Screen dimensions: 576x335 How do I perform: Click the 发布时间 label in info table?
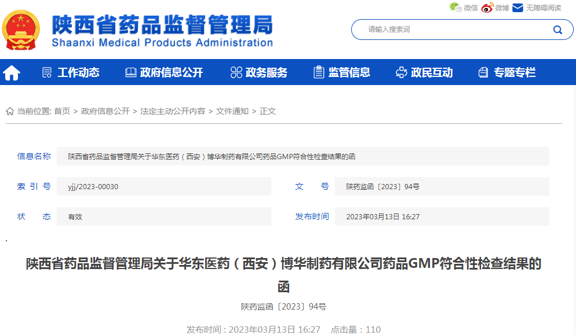312,216
